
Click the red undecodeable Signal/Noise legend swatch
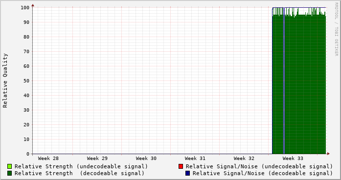[181, 166]
